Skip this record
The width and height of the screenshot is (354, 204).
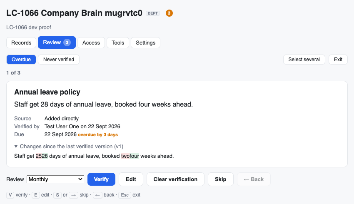pyautogui.click(x=221, y=179)
